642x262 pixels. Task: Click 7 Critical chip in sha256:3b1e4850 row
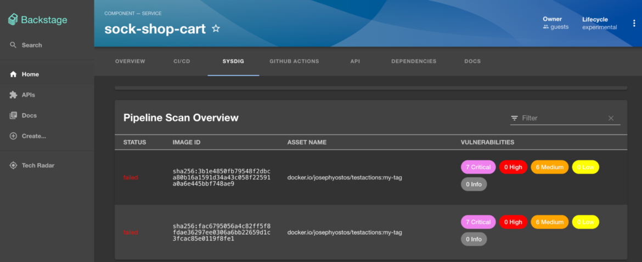[x=478, y=167]
